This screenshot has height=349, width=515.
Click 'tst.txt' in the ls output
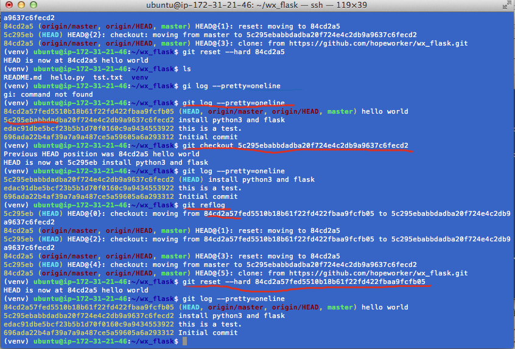click(108, 77)
